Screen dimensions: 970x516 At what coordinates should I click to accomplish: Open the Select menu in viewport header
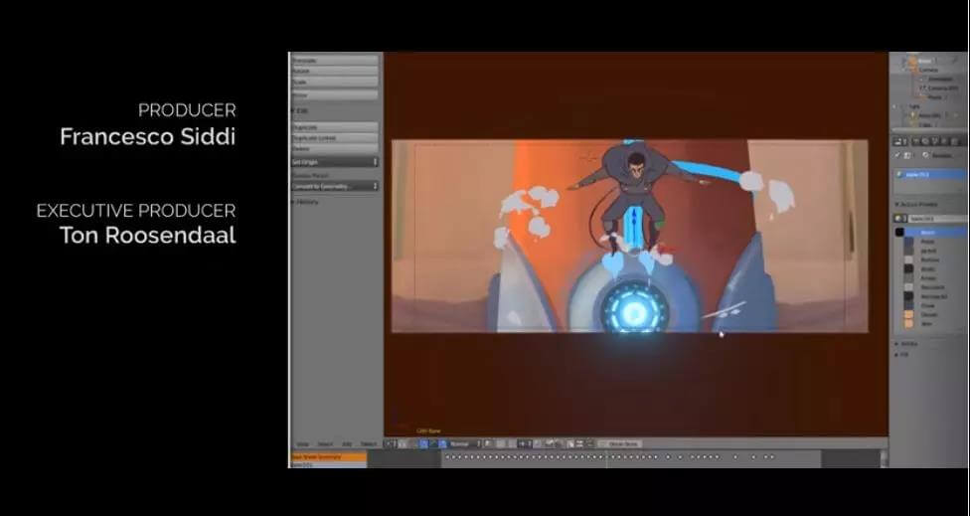coord(325,444)
